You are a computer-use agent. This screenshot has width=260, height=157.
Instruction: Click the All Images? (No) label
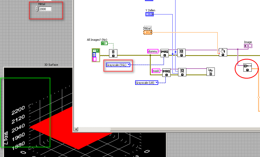pos(97,40)
